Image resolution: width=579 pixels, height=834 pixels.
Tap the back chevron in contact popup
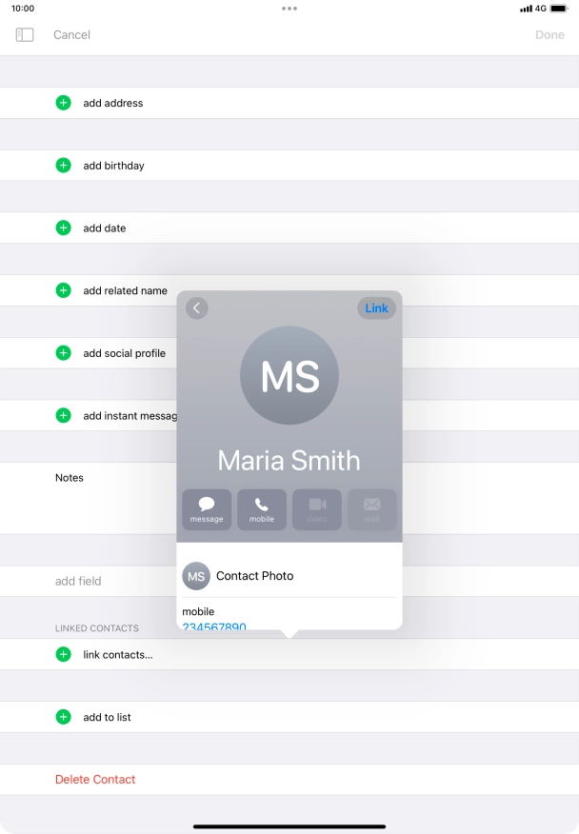[197, 308]
